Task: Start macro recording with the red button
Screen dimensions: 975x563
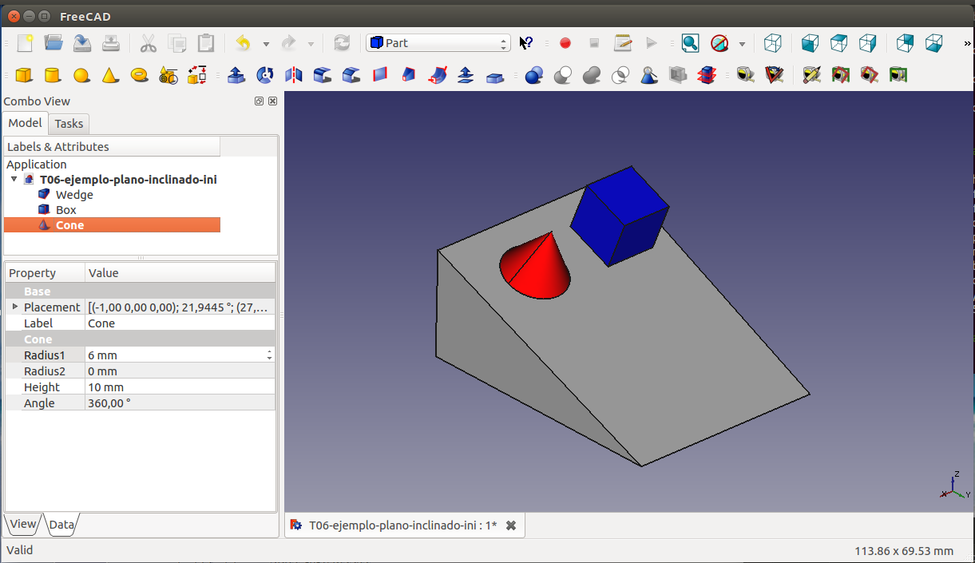Action: [565, 43]
